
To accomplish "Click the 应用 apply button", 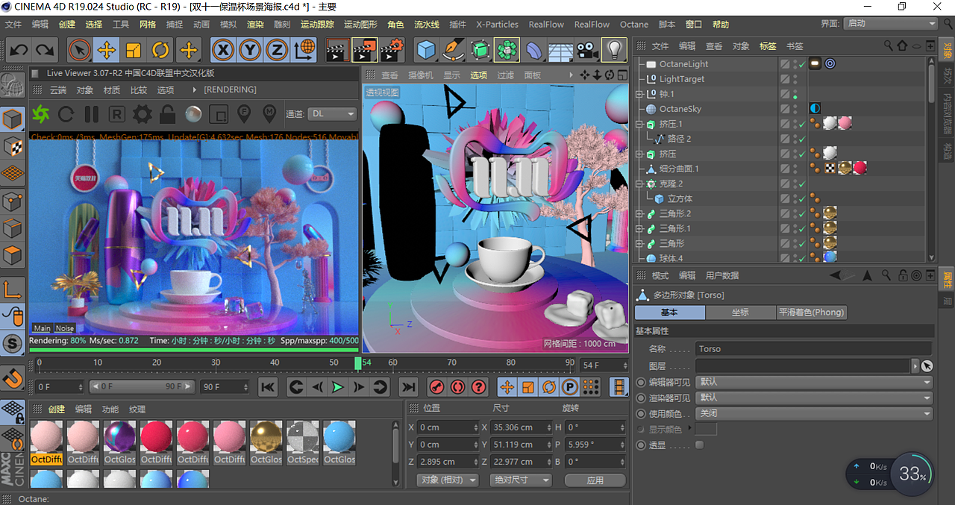I will pyautogui.click(x=595, y=480).
